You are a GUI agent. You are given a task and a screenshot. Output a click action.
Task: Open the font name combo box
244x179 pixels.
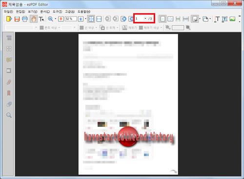[x=21, y=28]
